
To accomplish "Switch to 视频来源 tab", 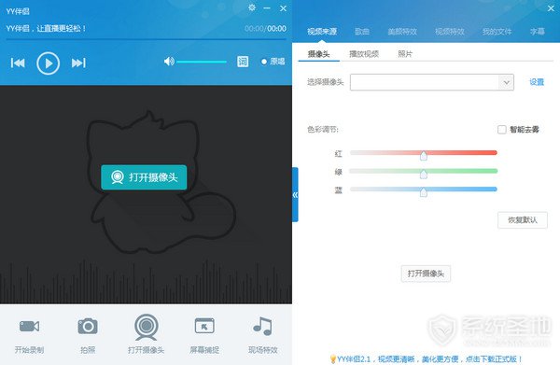I will [x=322, y=32].
